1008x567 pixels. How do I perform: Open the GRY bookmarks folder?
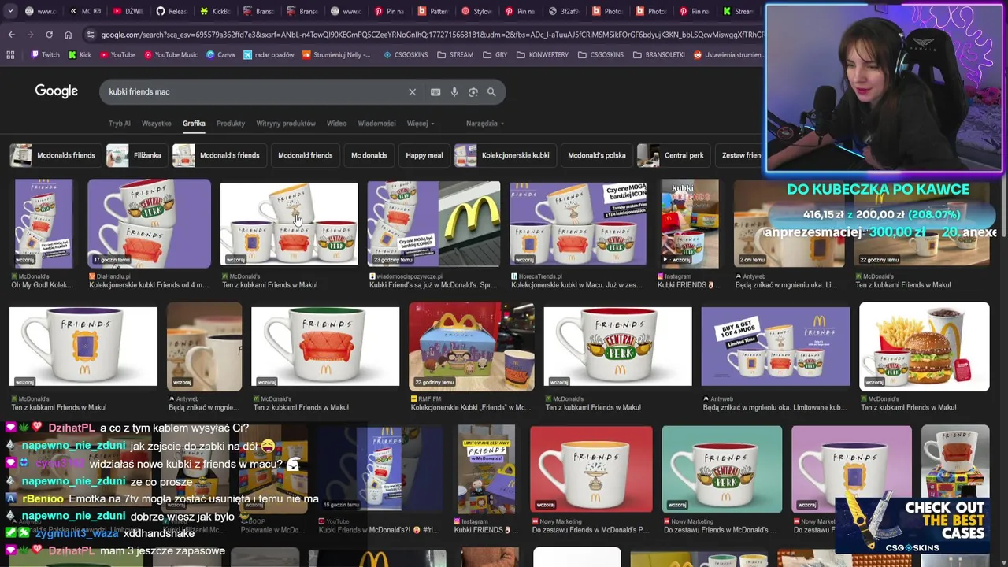[495, 55]
